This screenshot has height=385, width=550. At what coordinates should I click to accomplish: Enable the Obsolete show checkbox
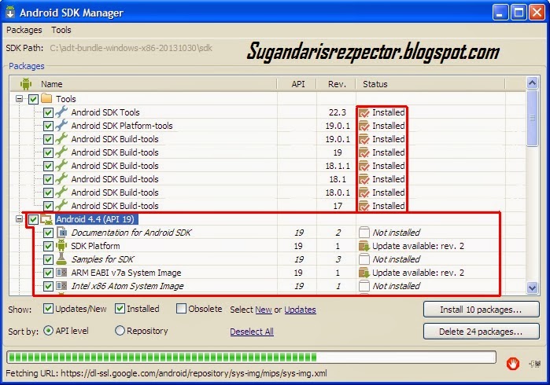pyautogui.click(x=181, y=309)
